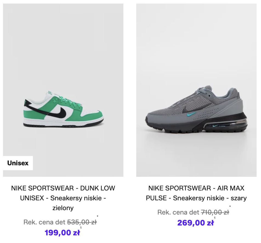Open NIKE SPORTSWEAR - AIR MAX PULSE title
The image size is (261, 243).
196,193
